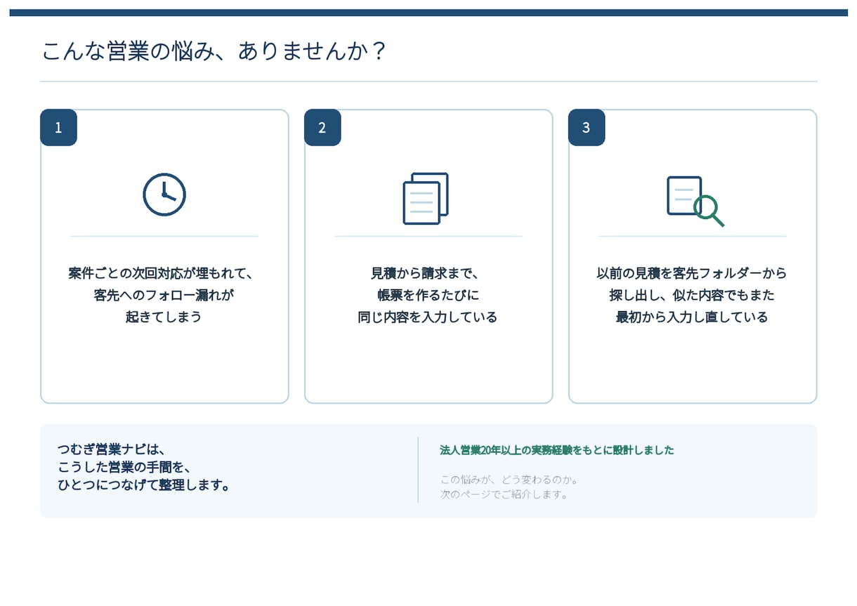Click the line こうした営業の手間を、

[x=124, y=467]
